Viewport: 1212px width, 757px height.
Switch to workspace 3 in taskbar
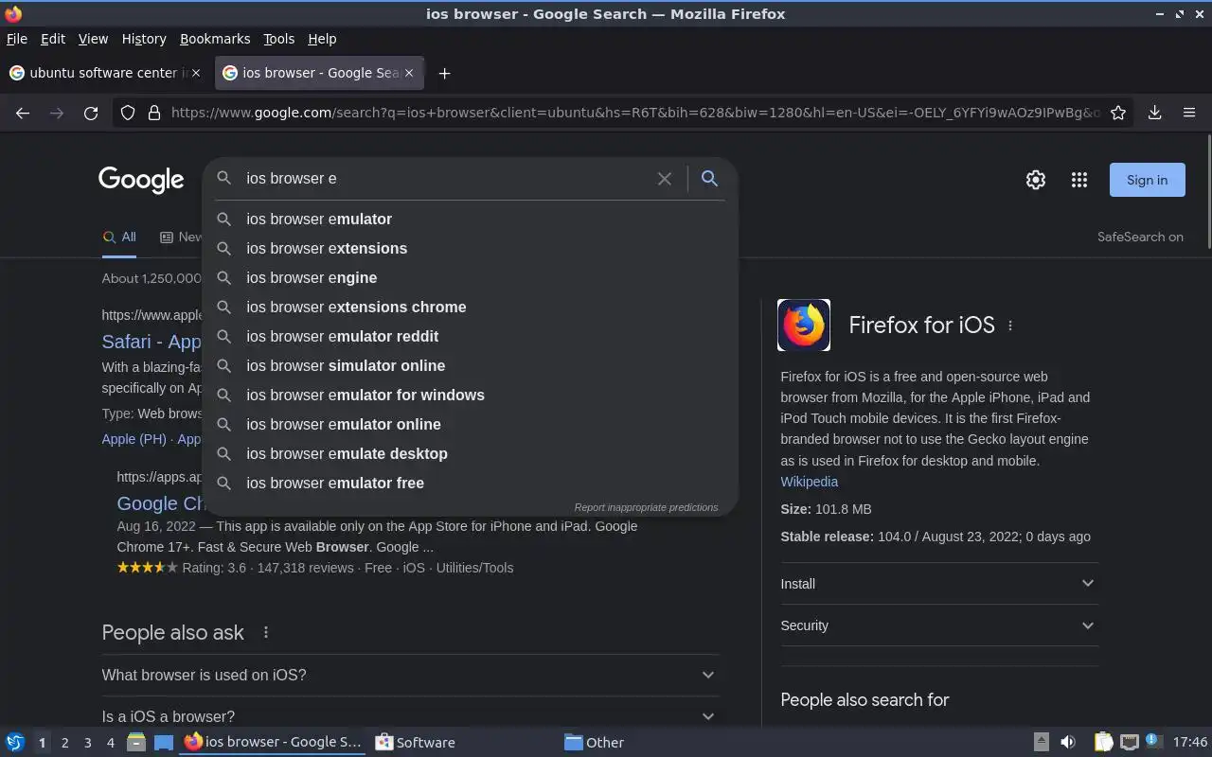[x=87, y=743]
